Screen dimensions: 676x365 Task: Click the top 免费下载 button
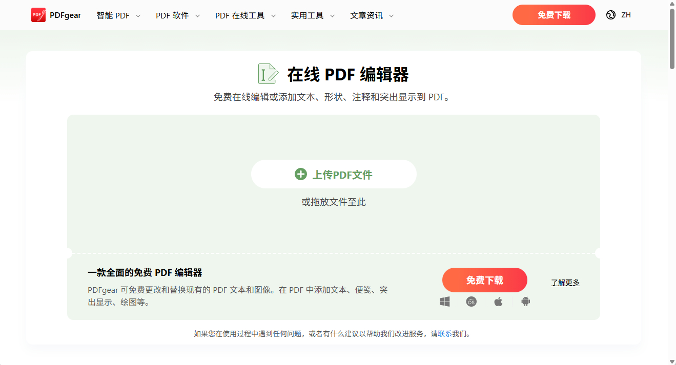(554, 15)
